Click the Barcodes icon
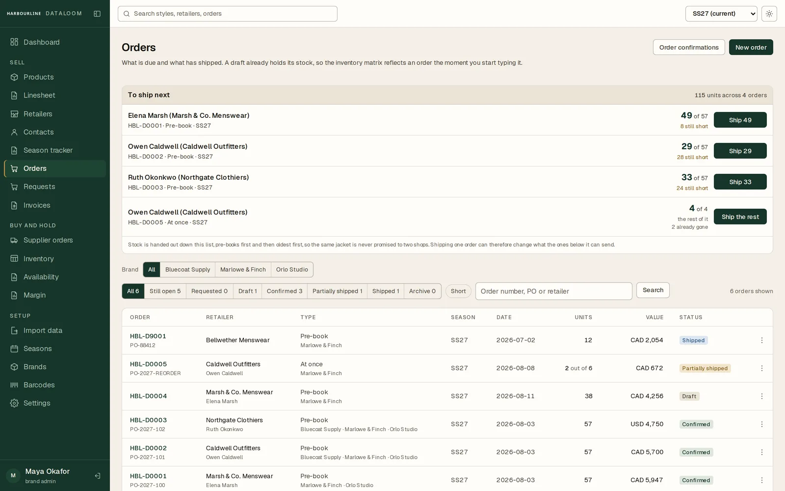The height and width of the screenshot is (491, 785). pos(14,385)
